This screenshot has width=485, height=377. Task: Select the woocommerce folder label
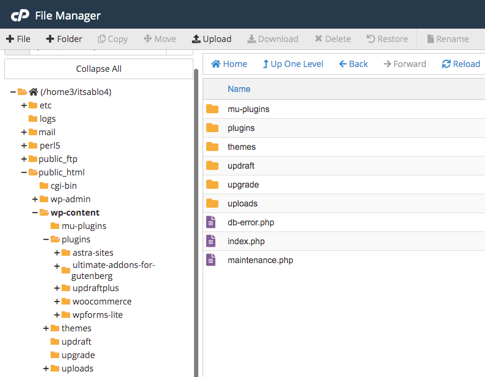pyautogui.click(x=102, y=301)
